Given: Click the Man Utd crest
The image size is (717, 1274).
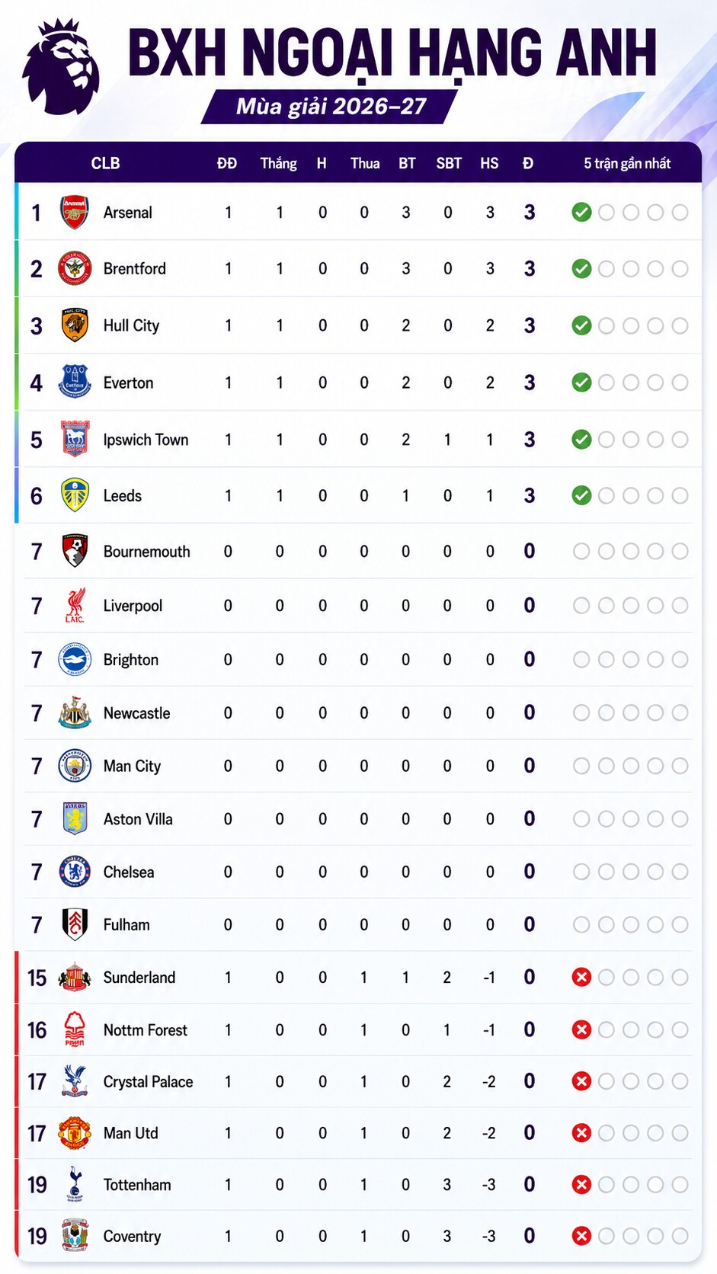Looking at the screenshot, I should click(x=75, y=1133).
